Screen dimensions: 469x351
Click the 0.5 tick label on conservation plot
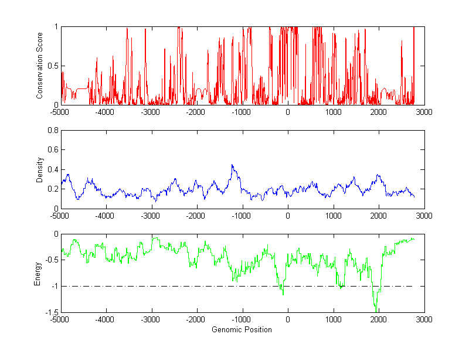click(53, 66)
